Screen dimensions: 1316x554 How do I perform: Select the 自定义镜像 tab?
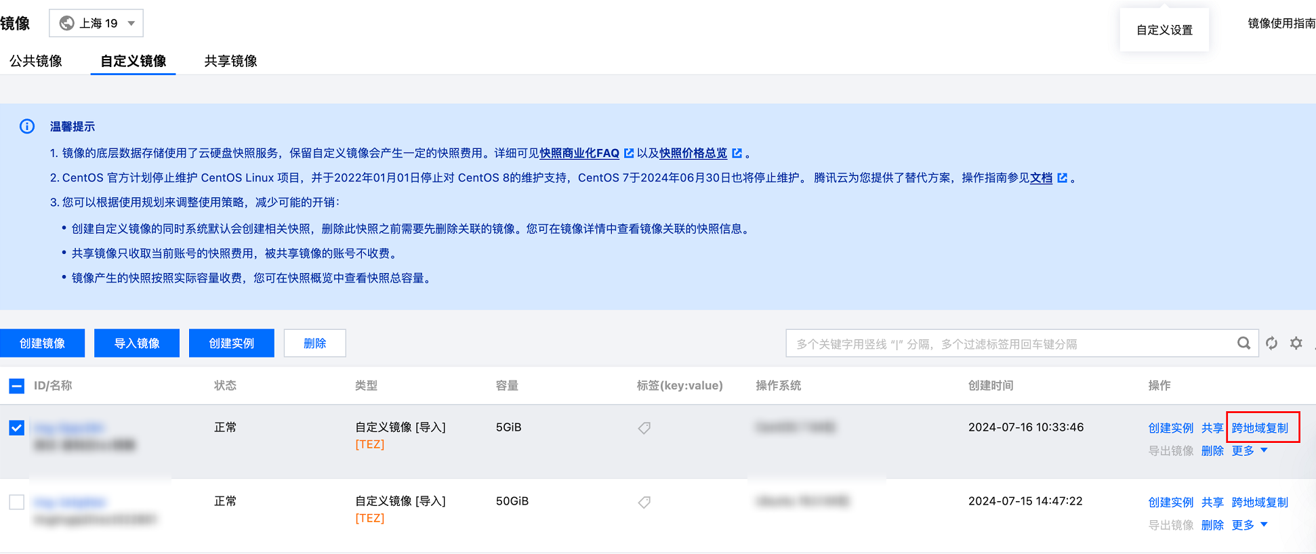(x=133, y=61)
